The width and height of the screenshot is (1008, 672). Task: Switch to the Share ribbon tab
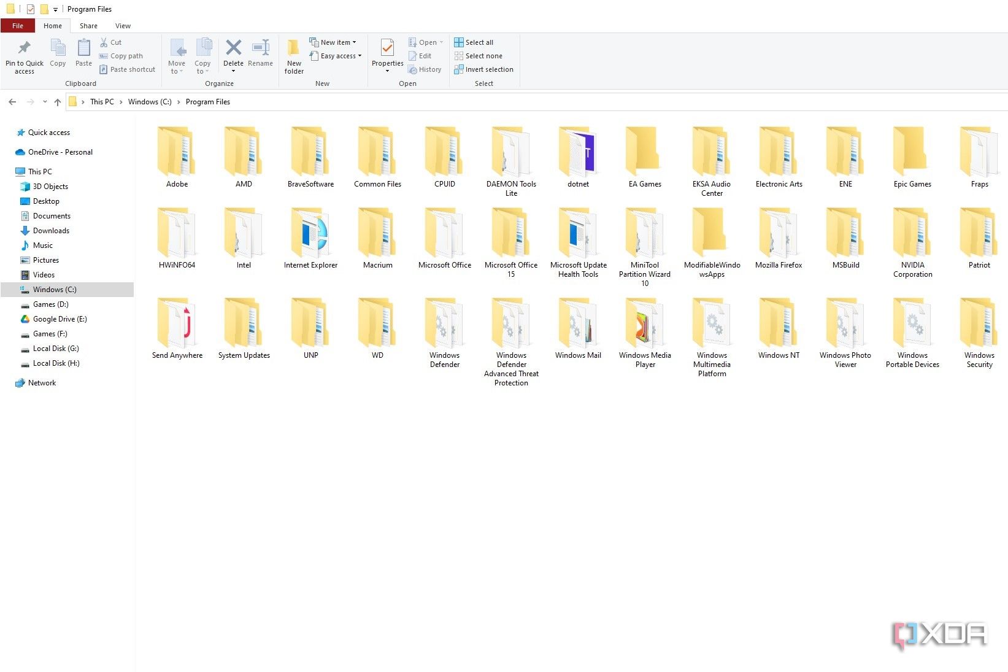[x=88, y=26]
